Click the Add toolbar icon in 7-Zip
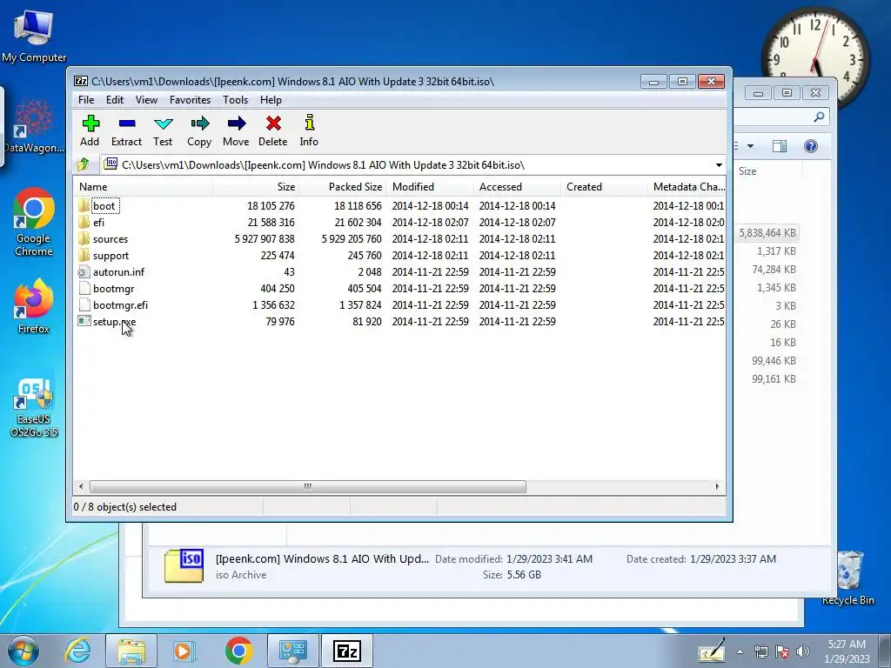Screen dimensions: 891x668 [90, 124]
